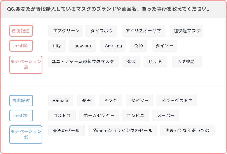Click the fitty tag
This screenshot has height=154, width=227.
pos(57,46)
